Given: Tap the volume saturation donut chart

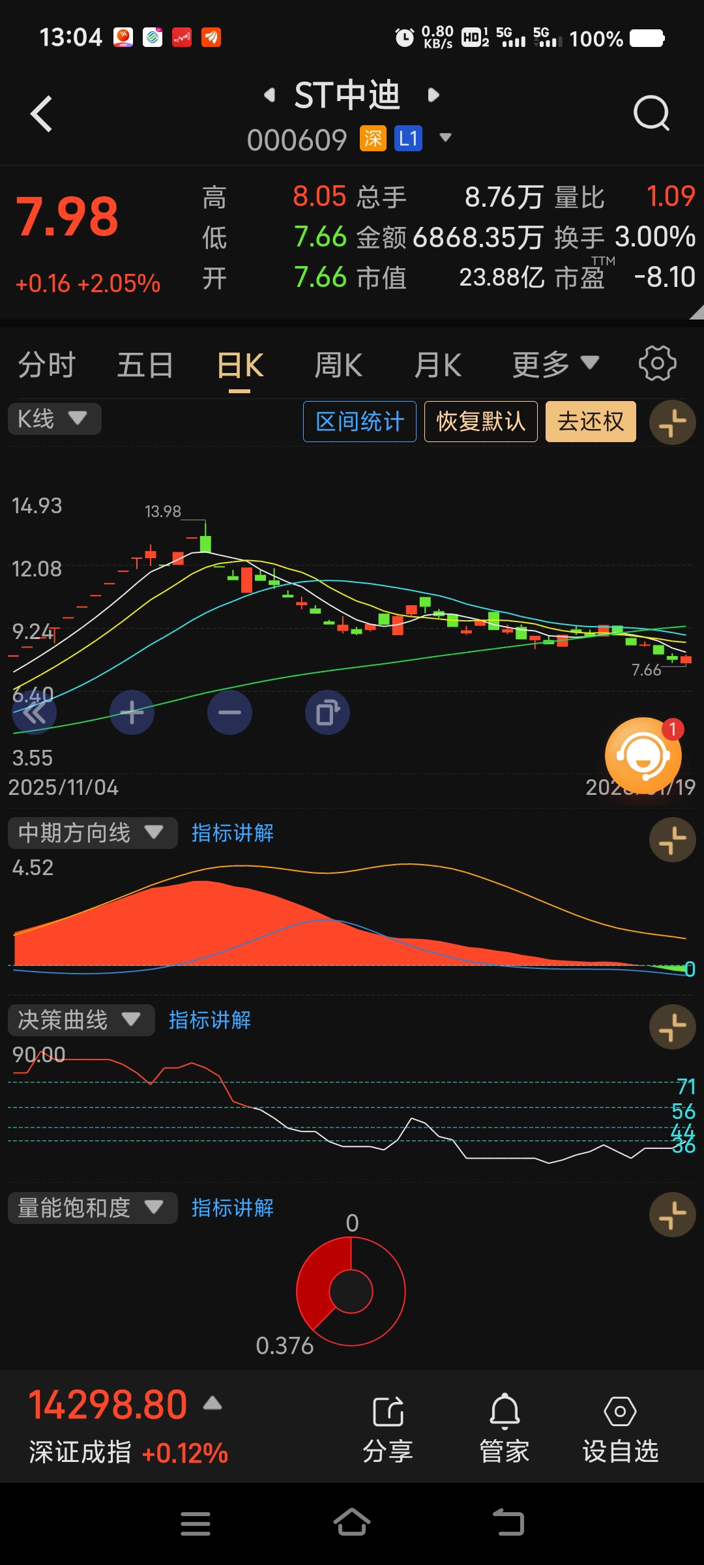Looking at the screenshot, I should (351, 1291).
